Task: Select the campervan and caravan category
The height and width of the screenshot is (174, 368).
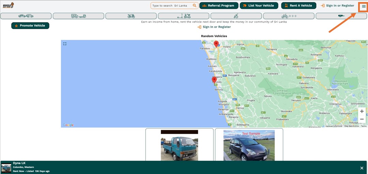Action: pos(78,16)
